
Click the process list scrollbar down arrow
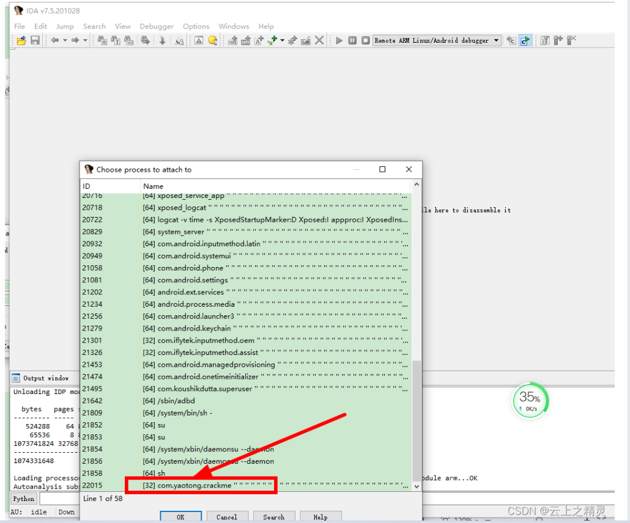click(x=417, y=486)
